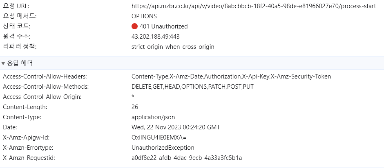
Task: Click the 요청 URL label
Action: point(16,6)
